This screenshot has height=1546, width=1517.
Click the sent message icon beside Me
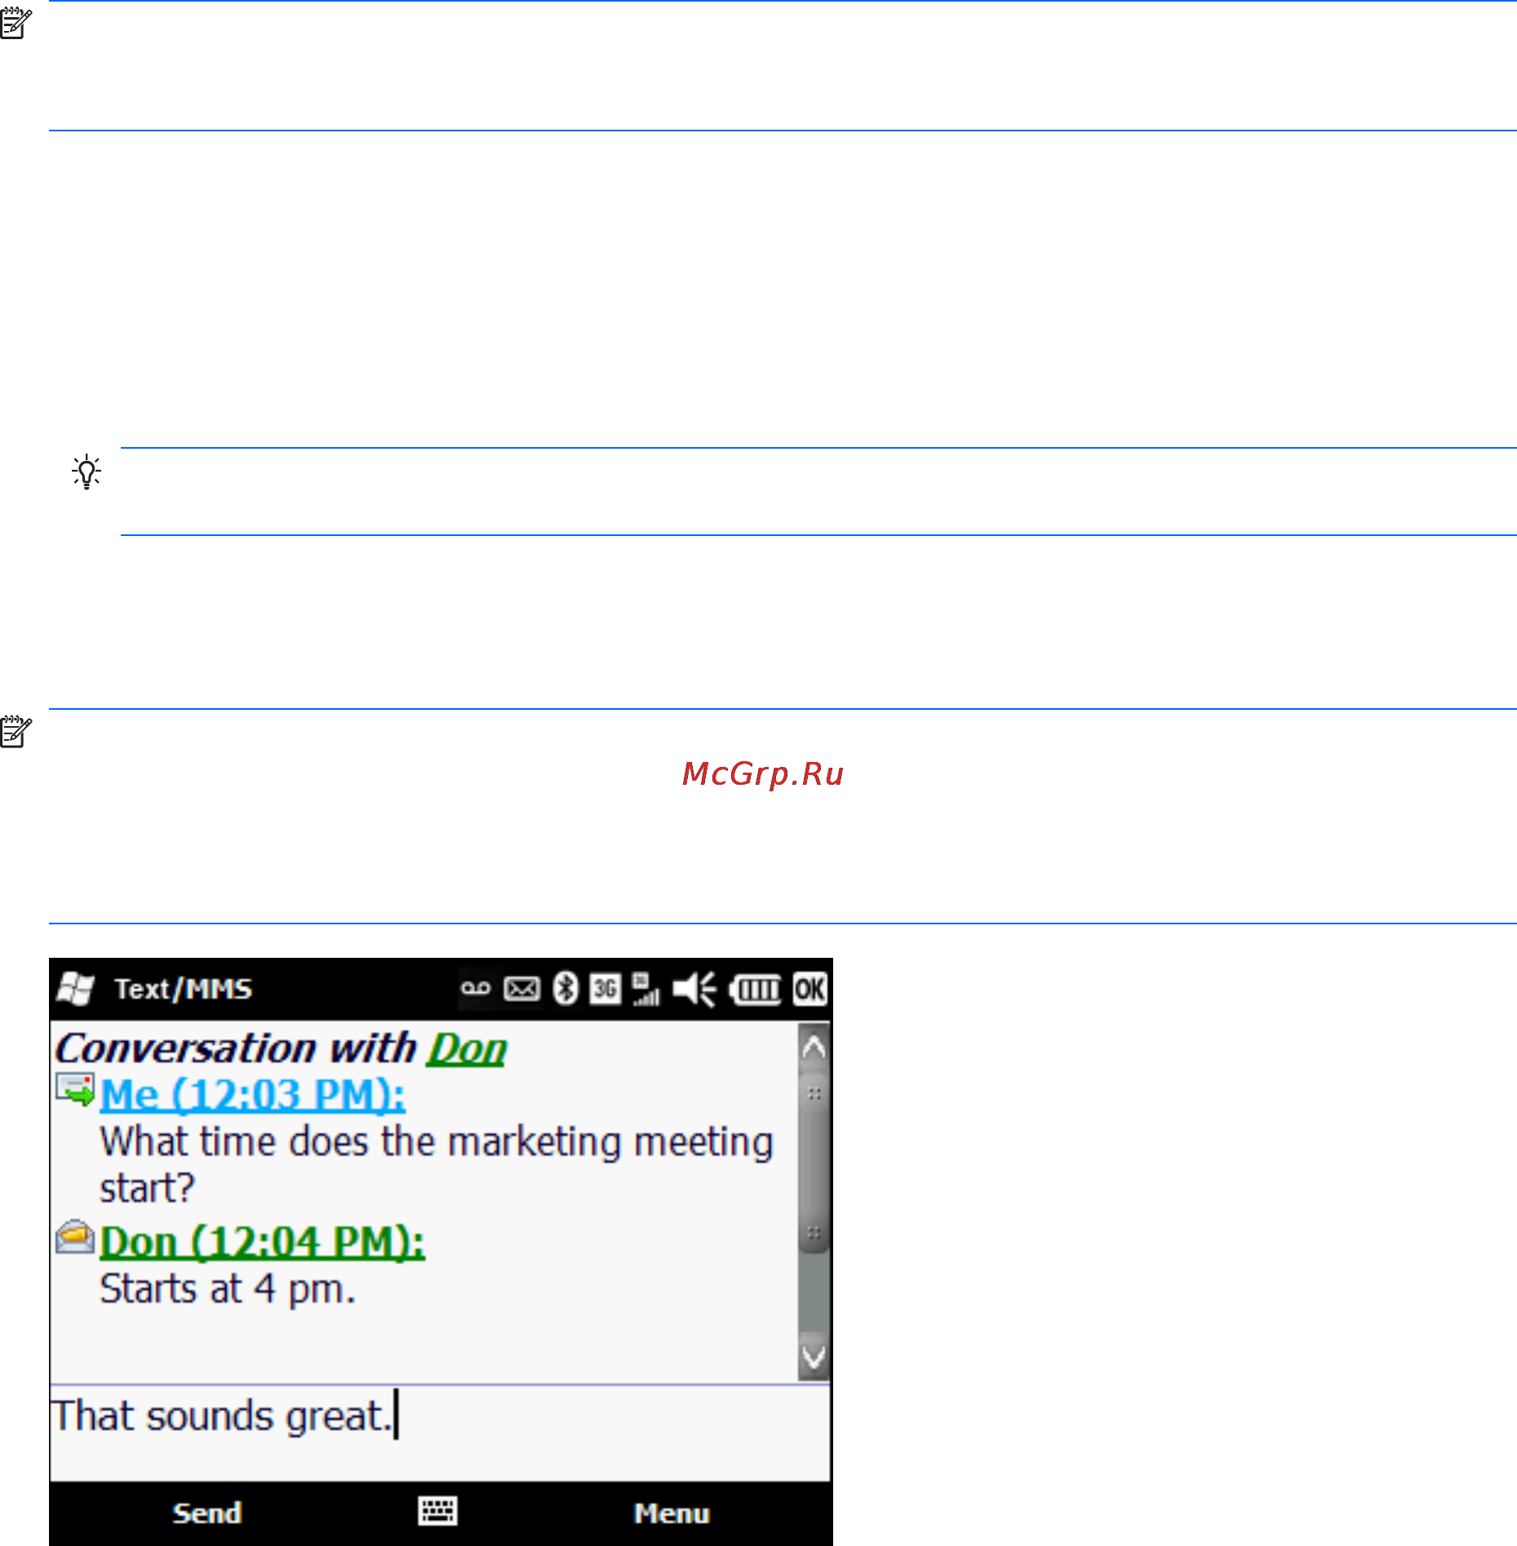75,1090
